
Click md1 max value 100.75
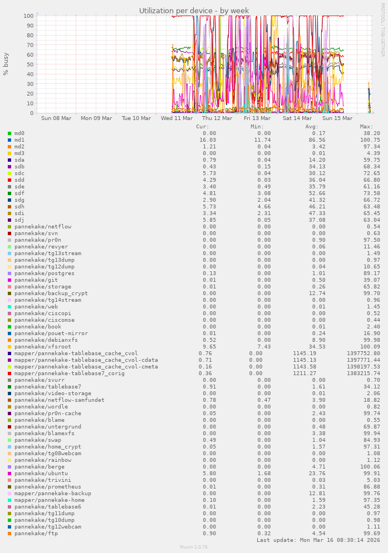point(370,140)
